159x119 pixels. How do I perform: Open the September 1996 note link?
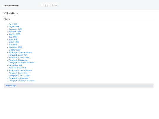(x=16, y=65)
